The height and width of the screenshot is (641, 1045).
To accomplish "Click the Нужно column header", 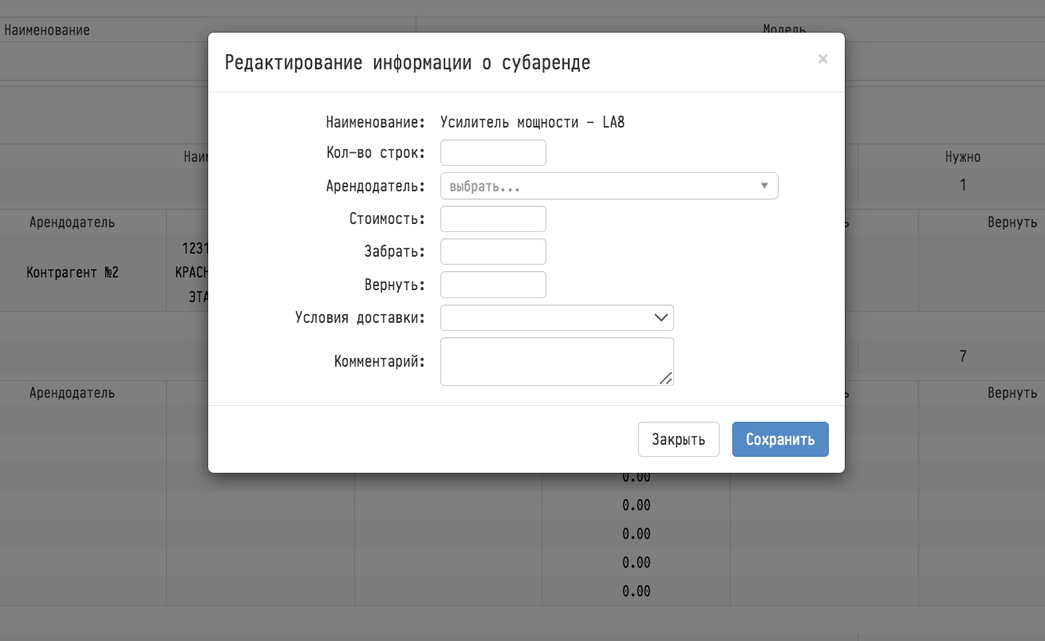I will [x=963, y=157].
